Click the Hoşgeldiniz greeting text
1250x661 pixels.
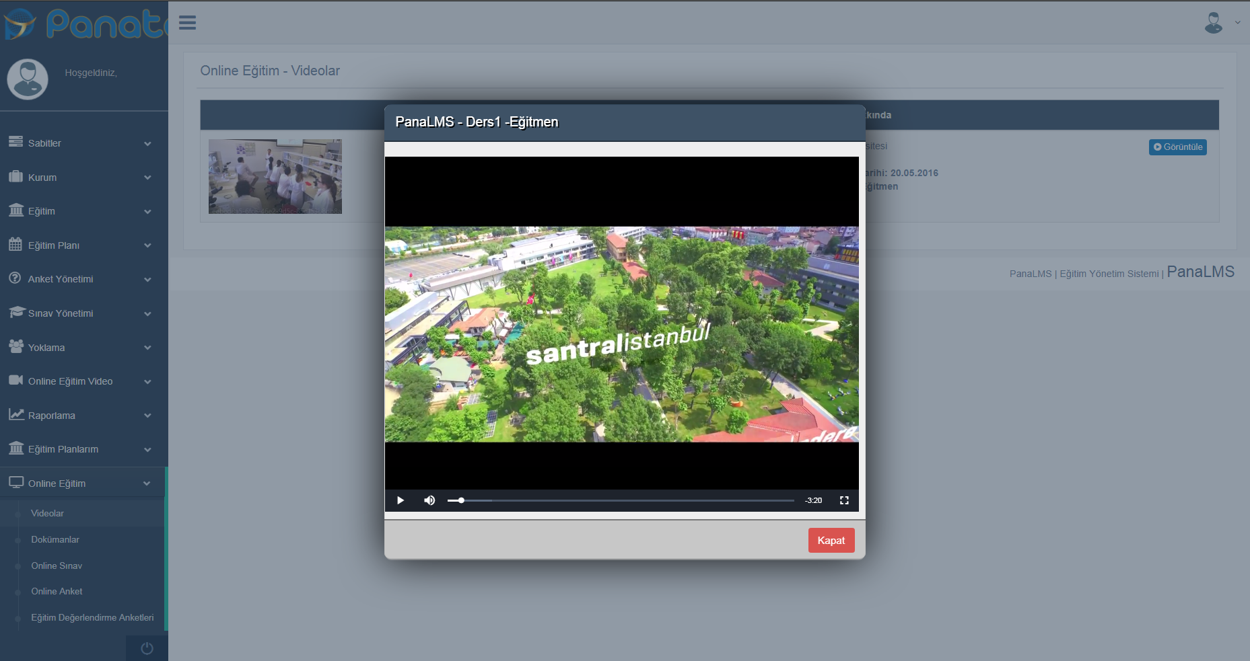click(x=91, y=73)
